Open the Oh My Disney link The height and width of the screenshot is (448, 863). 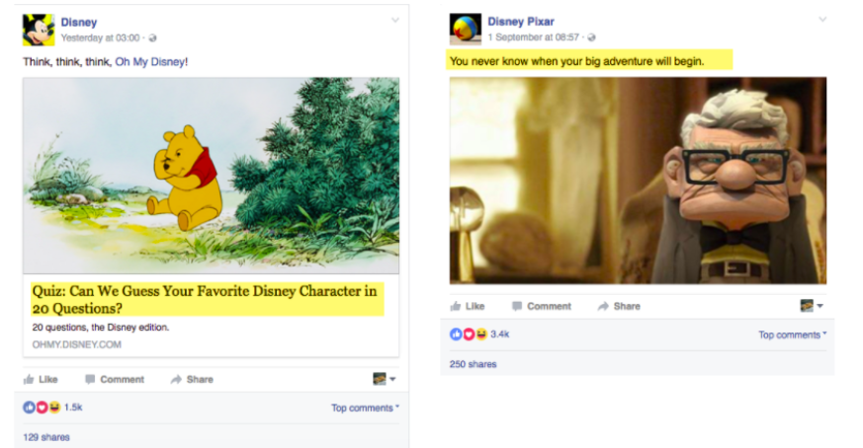pyautogui.click(x=149, y=61)
